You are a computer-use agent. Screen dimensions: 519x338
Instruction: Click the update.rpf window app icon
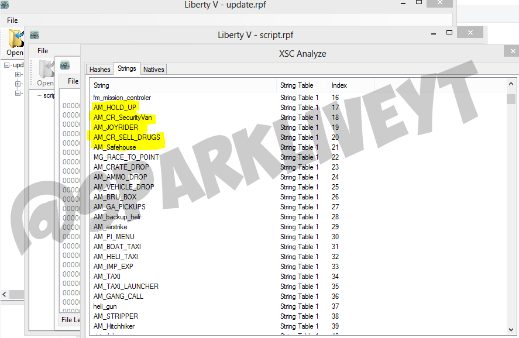coord(5,4)
